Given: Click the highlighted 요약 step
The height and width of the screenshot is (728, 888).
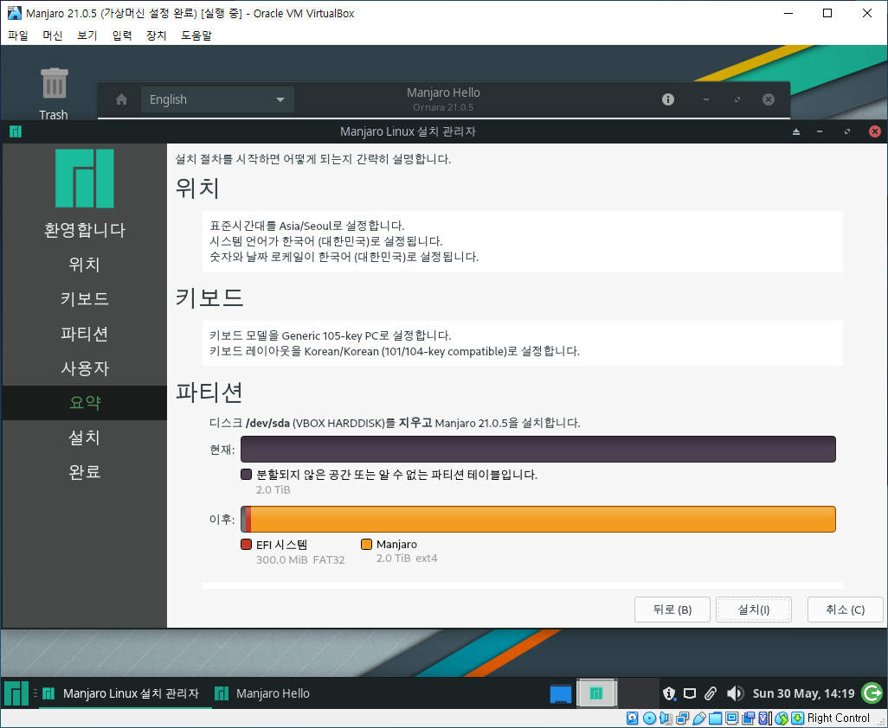Looking at the screenshot, I should (x=84, y=403).
